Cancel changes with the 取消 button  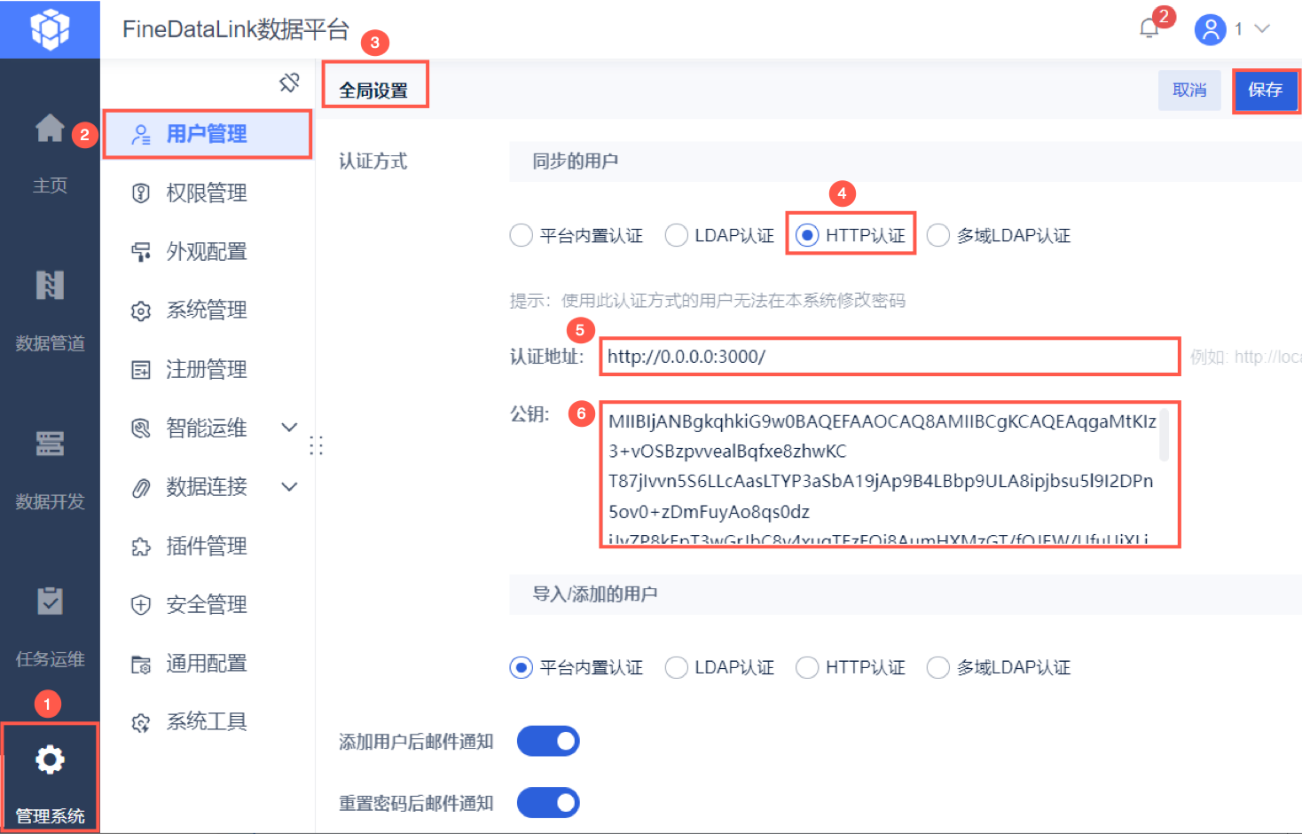pyautogui.click(x=1189, y=90)
